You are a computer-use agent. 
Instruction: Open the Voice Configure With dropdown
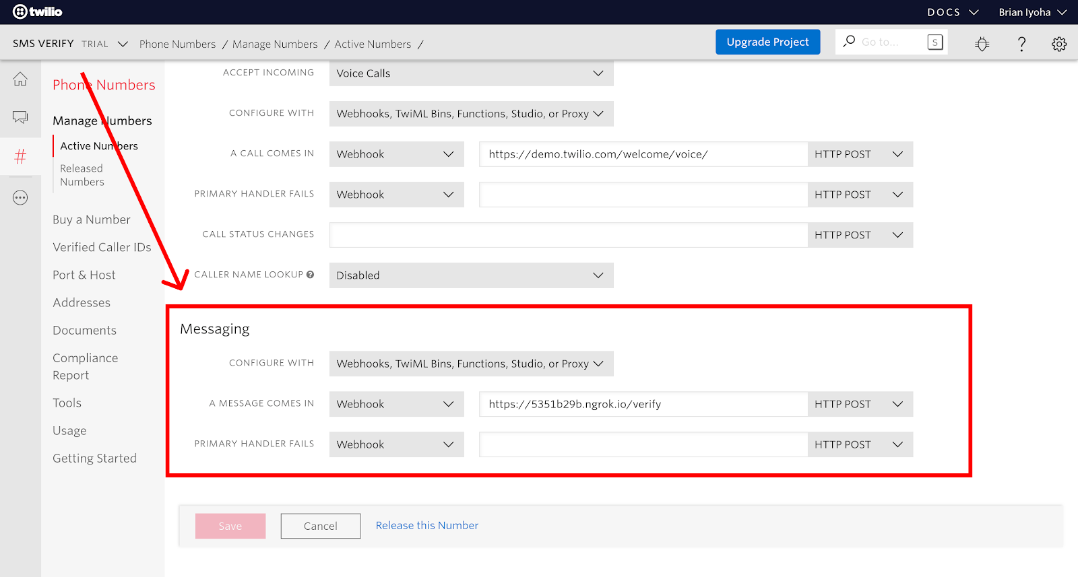471,114
